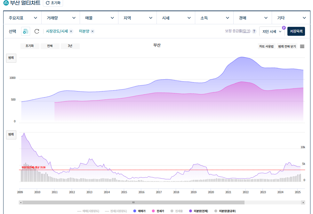
Task: Toggle the 전세(시장강도) legend series
Action: coord(116,211)
